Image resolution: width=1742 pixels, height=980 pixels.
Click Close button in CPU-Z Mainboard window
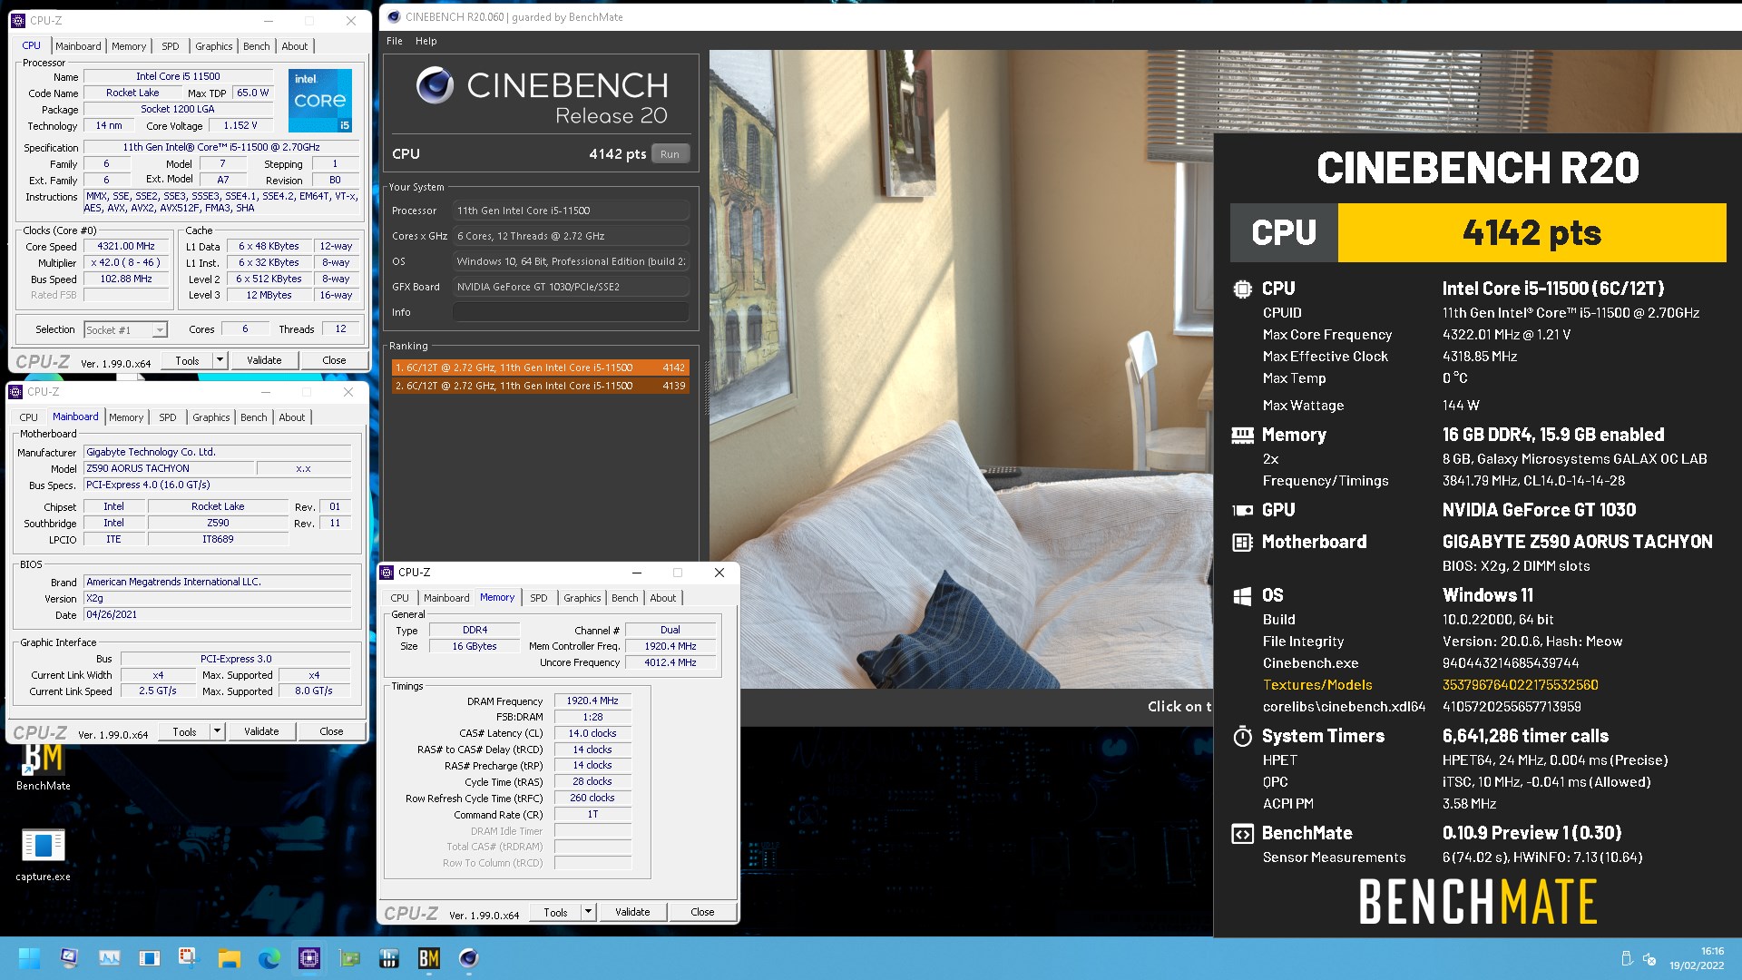point(331,731)
